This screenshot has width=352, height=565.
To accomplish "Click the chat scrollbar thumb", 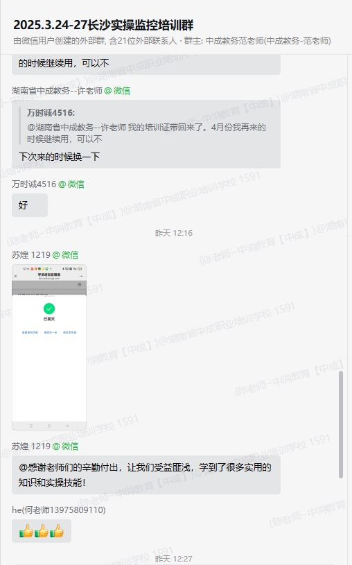I will 341,425.
